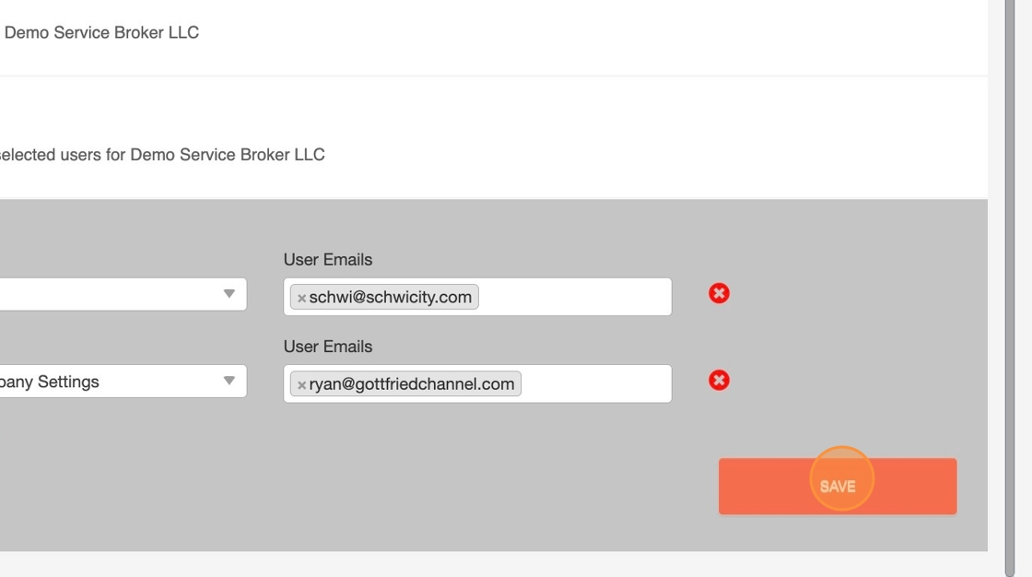Click the 'selected users for Demo Service Broker' text
Viewport: 1032px width, 577px height.
click(161, 155)
